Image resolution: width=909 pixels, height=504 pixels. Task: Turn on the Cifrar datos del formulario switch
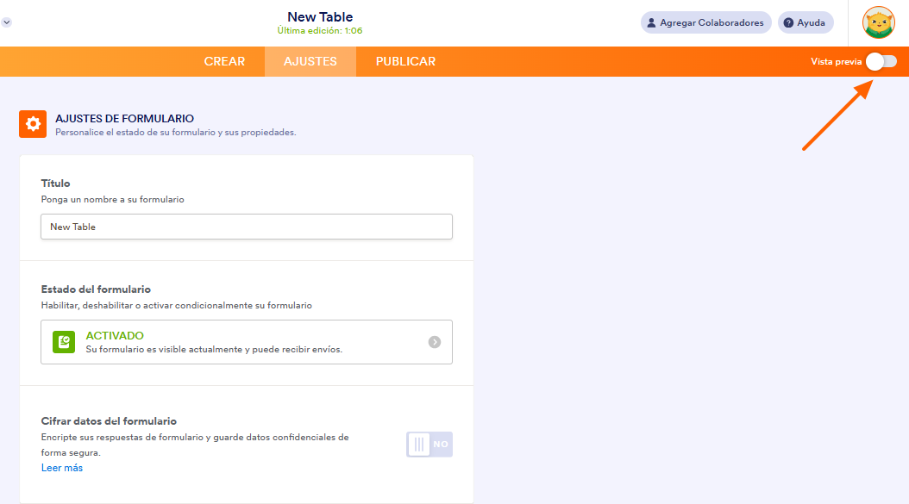429,445
